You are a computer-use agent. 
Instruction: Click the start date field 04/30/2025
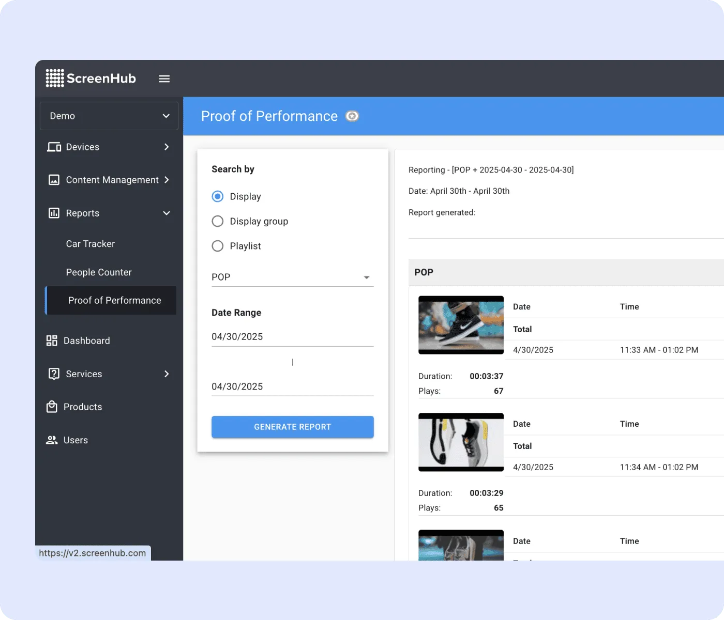(x=292, y=337)
